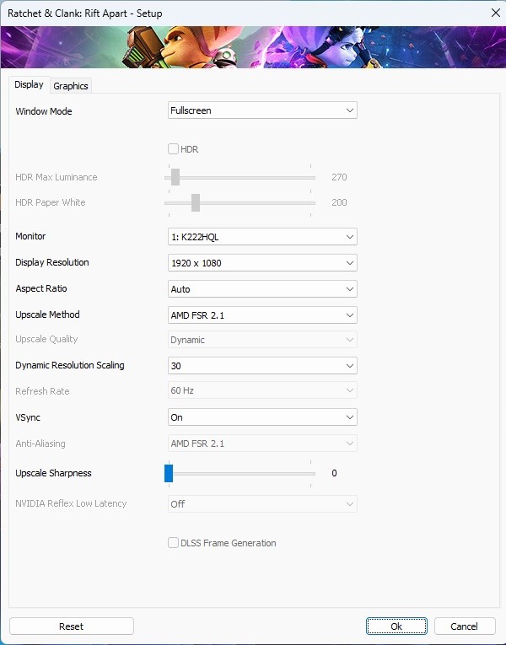The image size is (506, 645).
Task: Open the Monitor dropdown showing K222HQL
Action: (x=262, y=237)
